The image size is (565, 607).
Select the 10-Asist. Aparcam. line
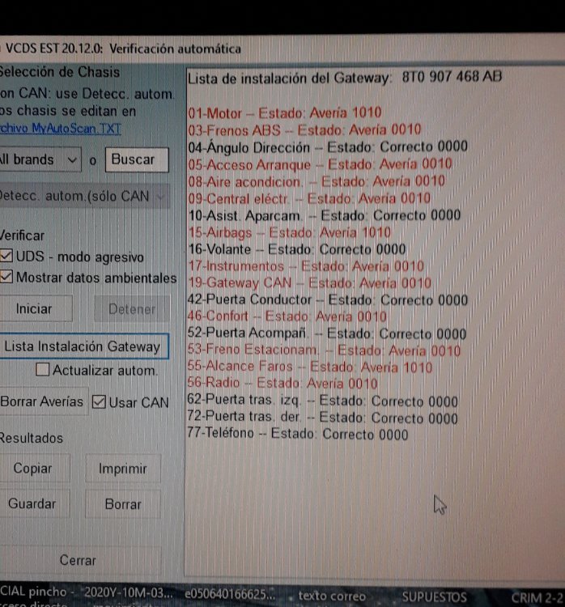(x=324, y=215)
